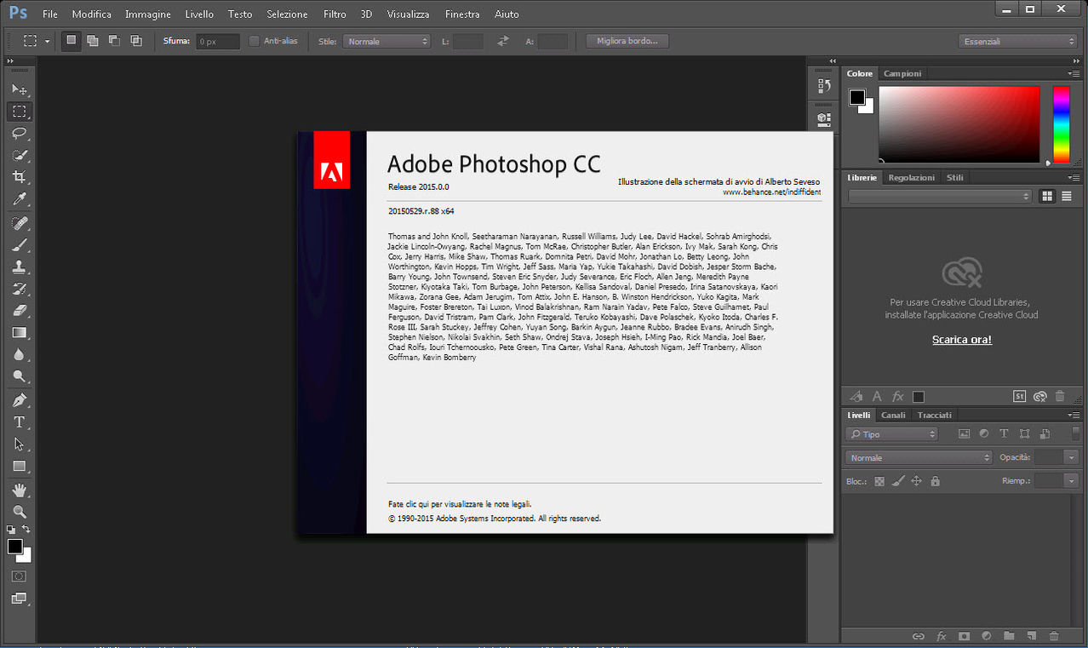This screenshot has height=648, width=1088.
Task: Open the Properties panel icon
Action: (823, 118)
